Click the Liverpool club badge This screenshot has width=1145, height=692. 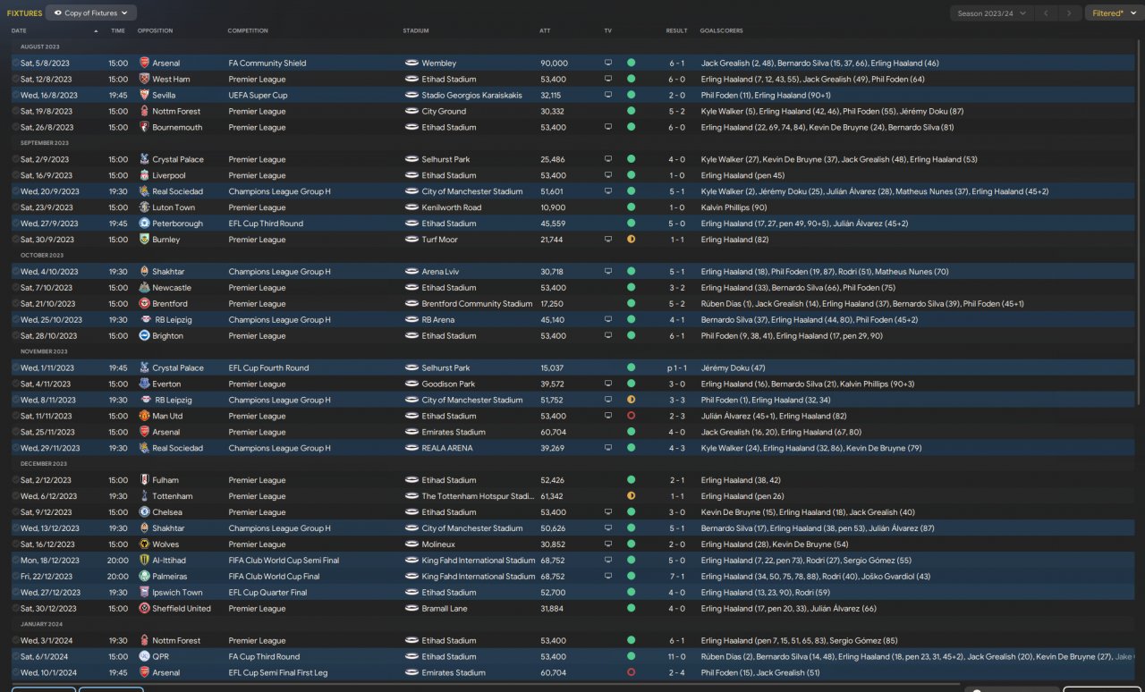pos(145,176)
